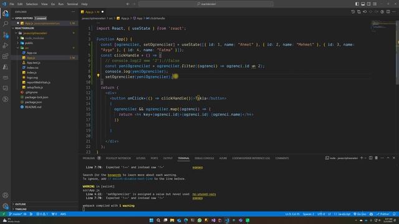Close the bottom panel
Image resolution: width=399 pixels, height=224 pixels.
pos(394,158)
